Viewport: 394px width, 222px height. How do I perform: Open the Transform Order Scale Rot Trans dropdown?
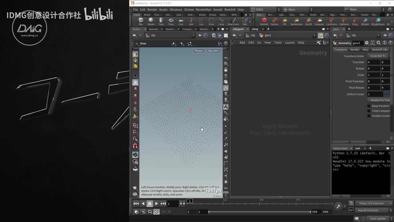(379, 56)
